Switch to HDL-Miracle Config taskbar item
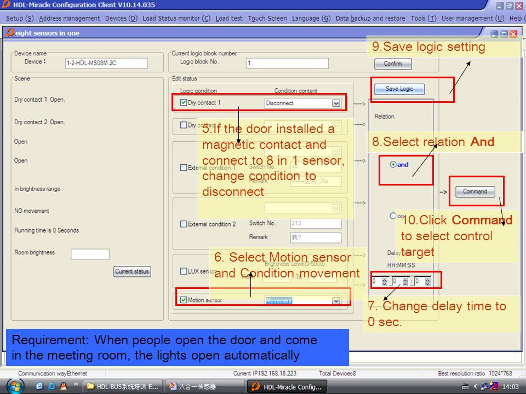The width and height of the screenshot is (526, 394). 287,387
